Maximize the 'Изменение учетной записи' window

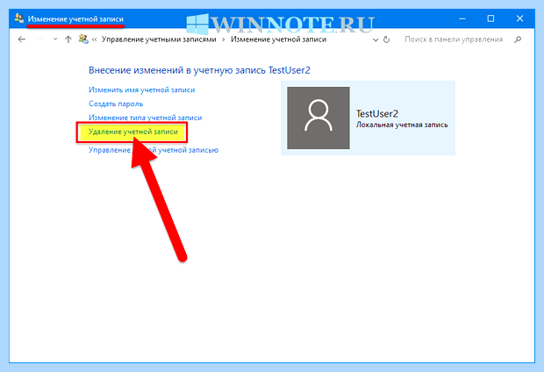click(x=490, y=18)
